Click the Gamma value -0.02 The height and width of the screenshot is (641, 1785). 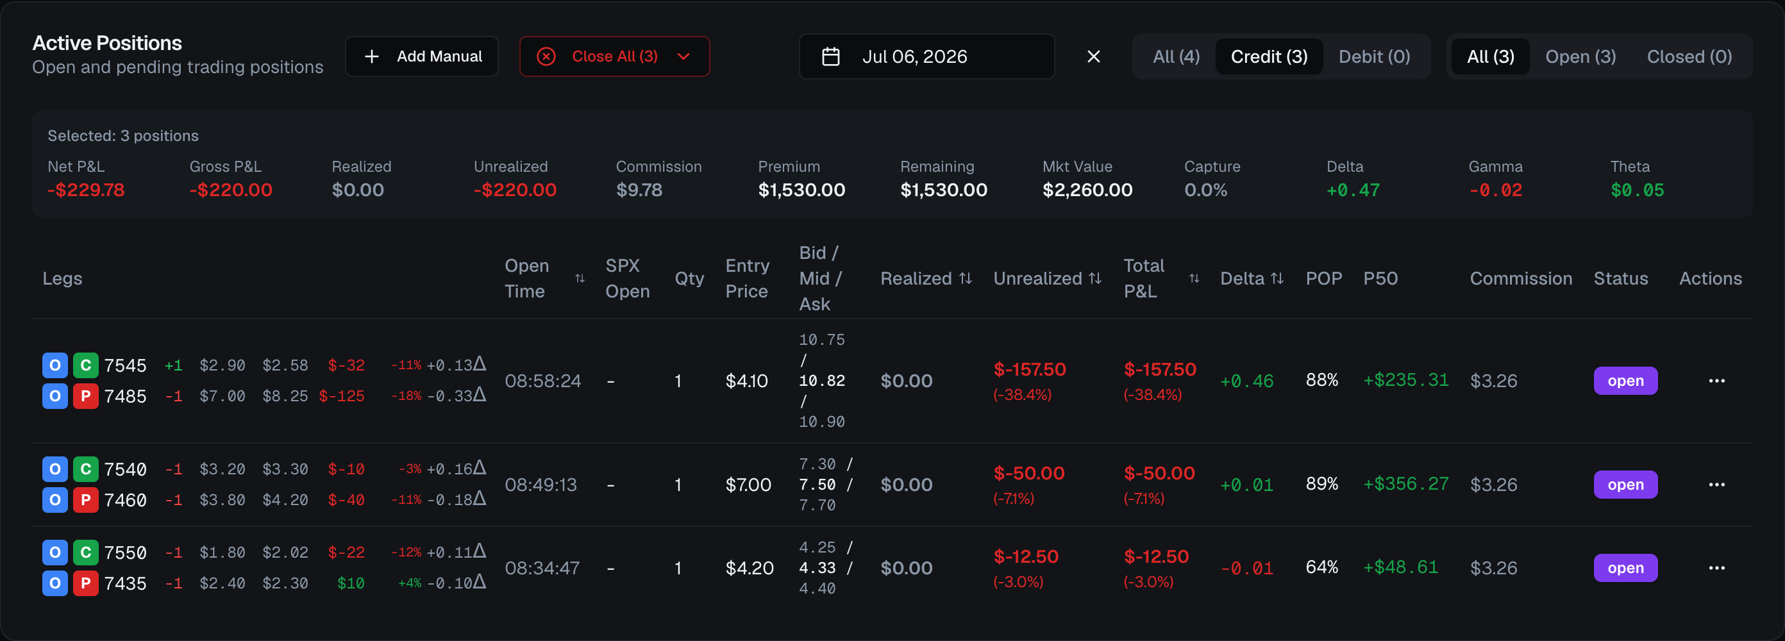1495,190
